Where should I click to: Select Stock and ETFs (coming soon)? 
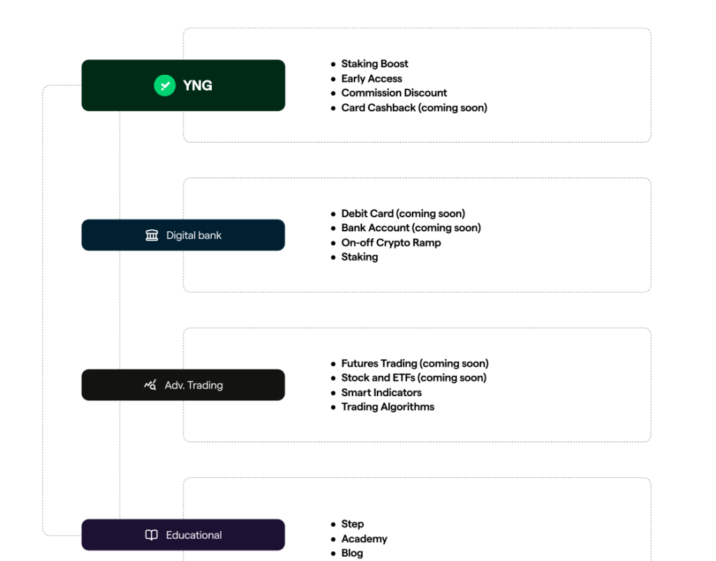[x=413, y=378]
